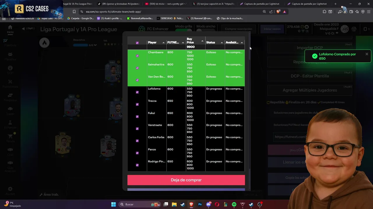Click the Brave shields lion icon in address bar
The width and height of the screenshot is (373, 209).
click(x=278, y=12)
